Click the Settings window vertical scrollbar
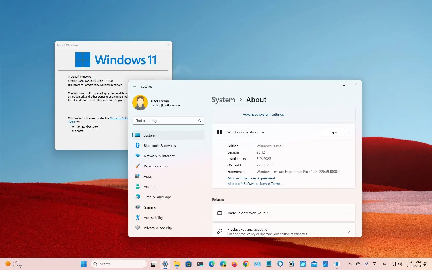The height and width of the screenshot is (270, 432). click(x=361, y=175)
